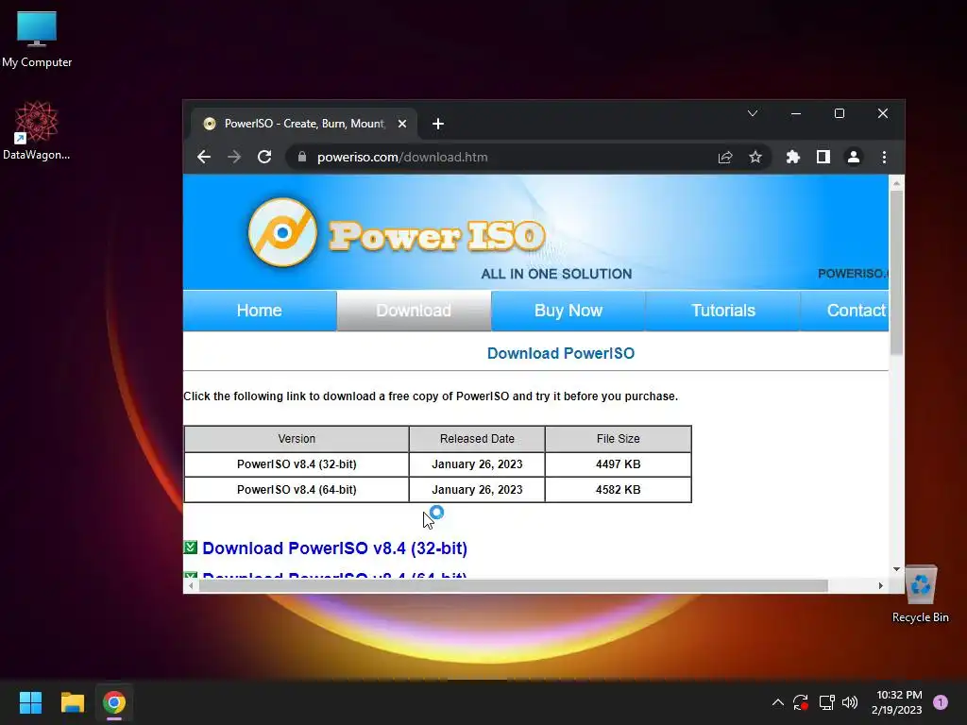Viewport: 967px width, 725px height.
Task: Open File Explorer from taskbar
Action: pos(72,702)
